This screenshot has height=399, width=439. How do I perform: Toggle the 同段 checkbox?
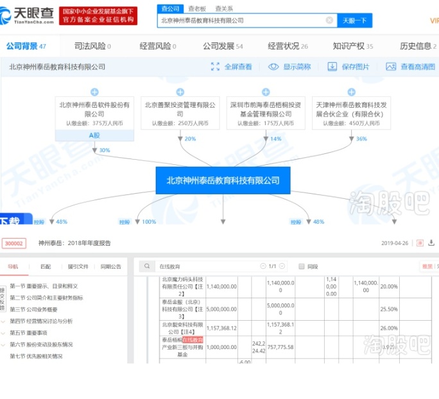click(302, 266)
